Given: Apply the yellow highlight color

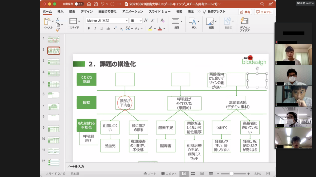Looking at the screenshot, I should click(x=150, y=29).
